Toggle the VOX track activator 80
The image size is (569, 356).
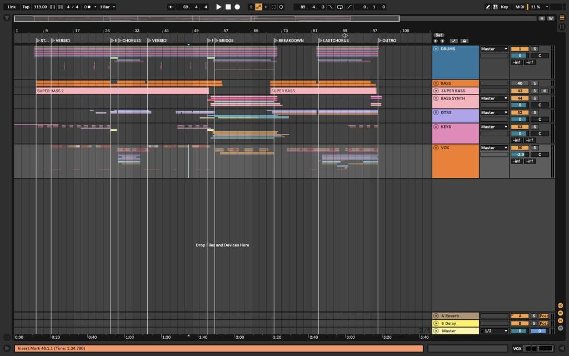coord(519,148)
